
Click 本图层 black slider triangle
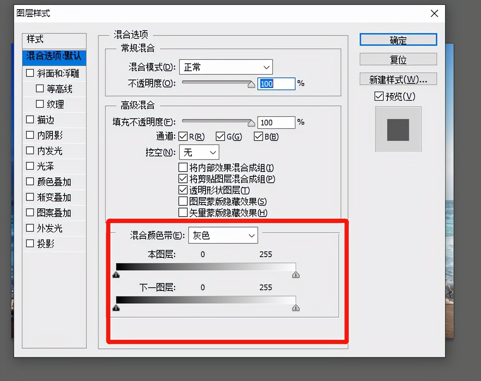(x=116, y=275)
